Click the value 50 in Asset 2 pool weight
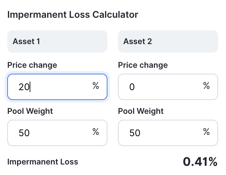226x175 pixels. pyautogui.click(x=135, y=133)
